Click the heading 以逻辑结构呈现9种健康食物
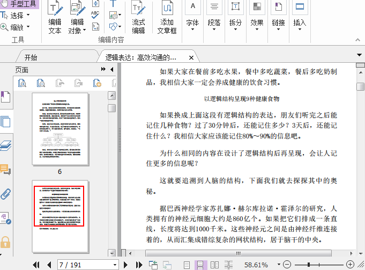This screenshot has height=270, width=365. pyautogui.click(x=242, y=99)
